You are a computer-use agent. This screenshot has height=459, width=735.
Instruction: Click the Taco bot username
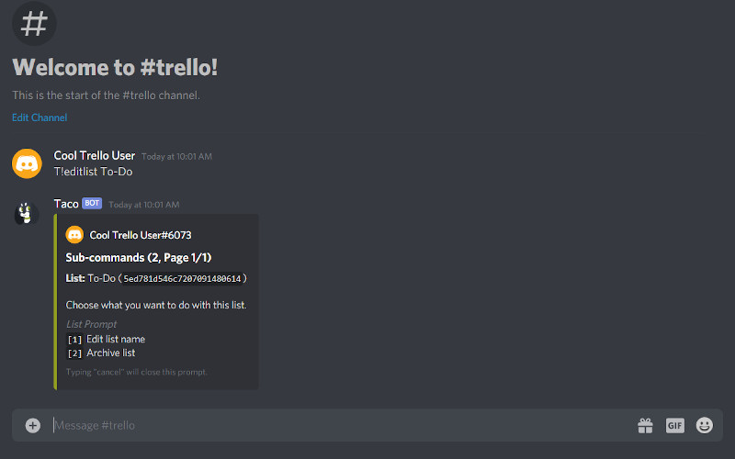[x=66, y=204]
